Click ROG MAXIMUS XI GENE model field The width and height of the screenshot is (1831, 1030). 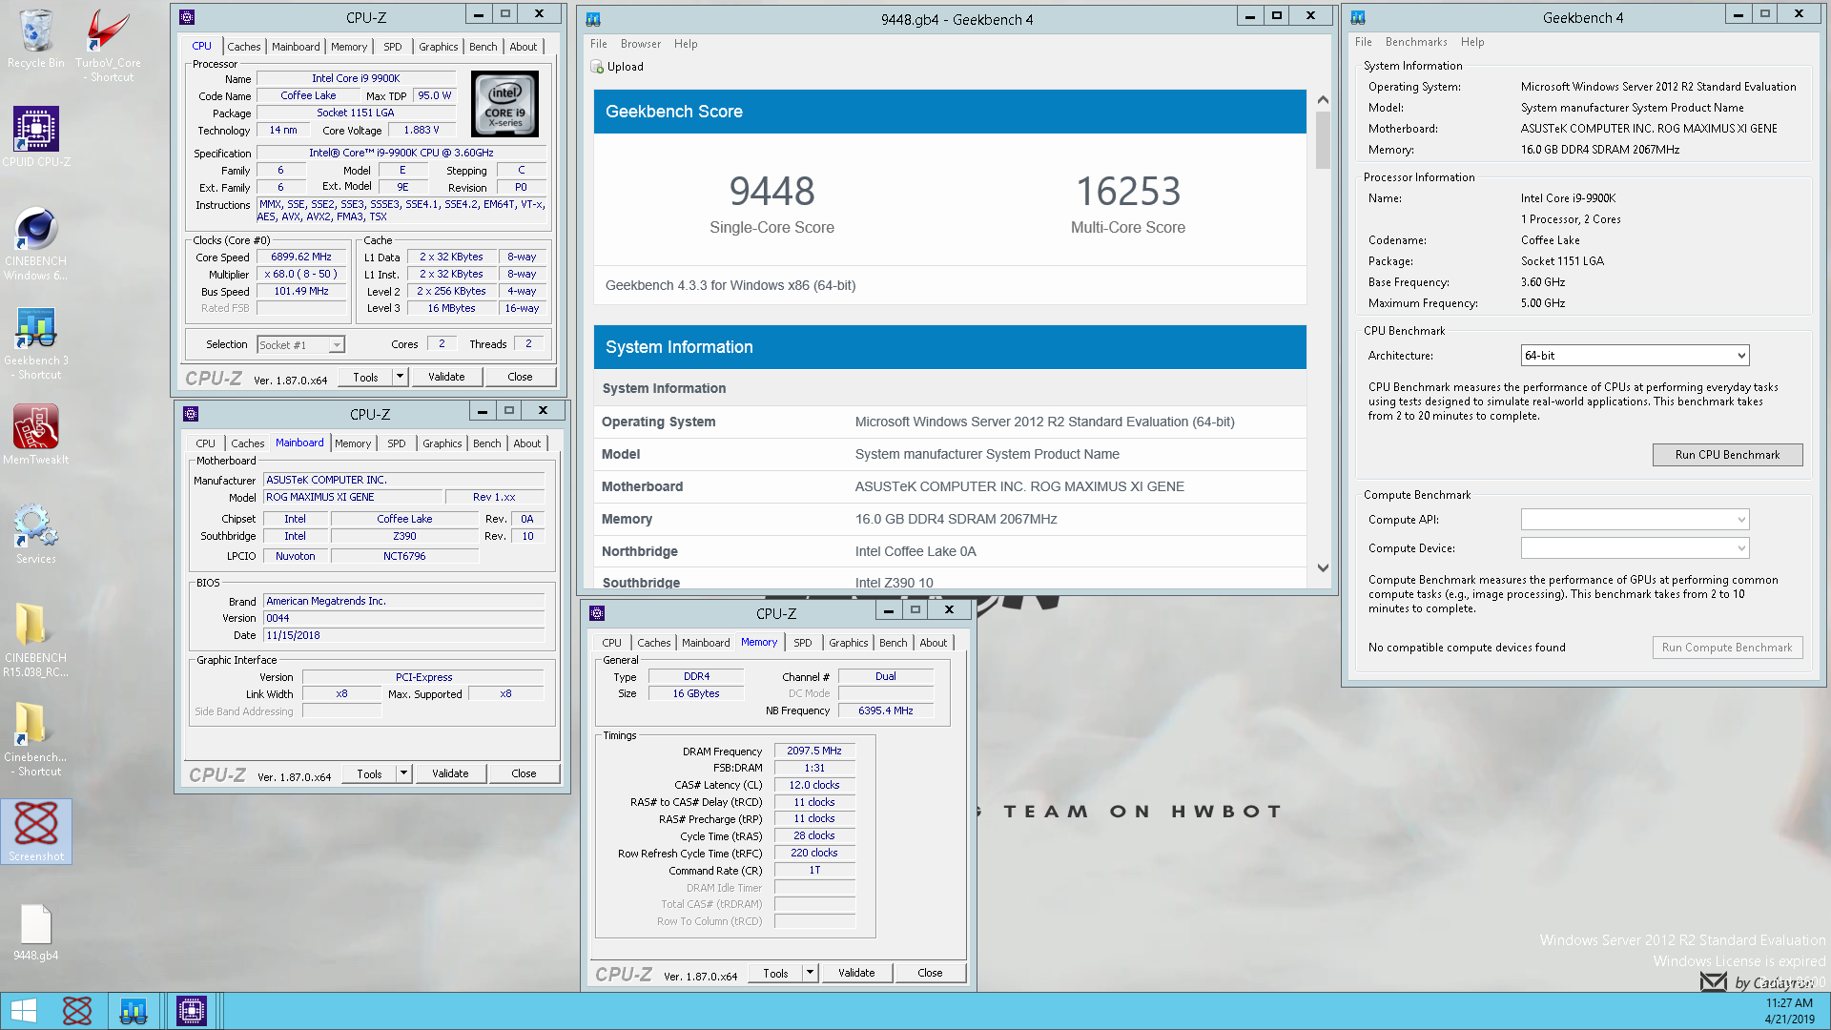click(x=353, y=497)
